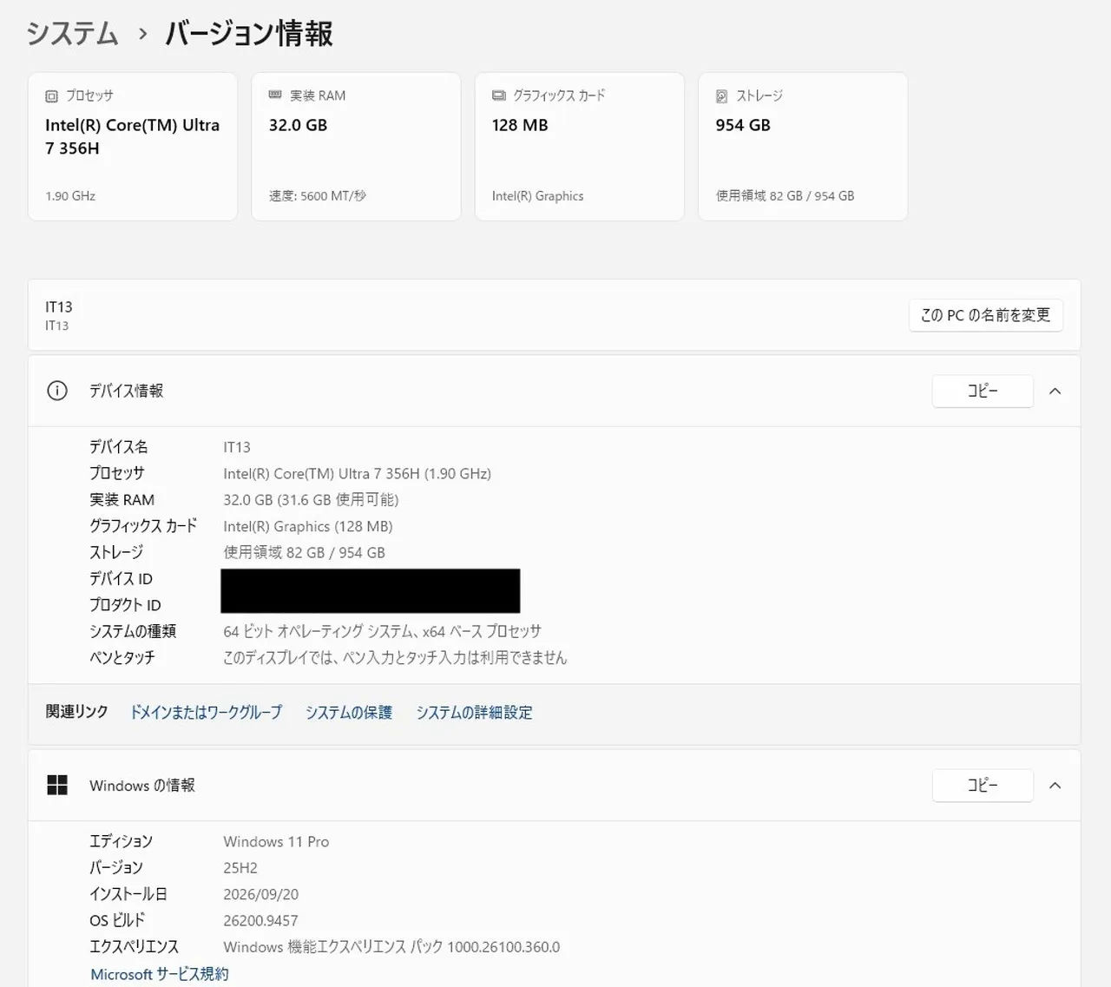The image size is (1111, 987).
Task: Click the storage value 使用領域 82 GB / 954 GB in device list
Action: click(x=304, y=552)
